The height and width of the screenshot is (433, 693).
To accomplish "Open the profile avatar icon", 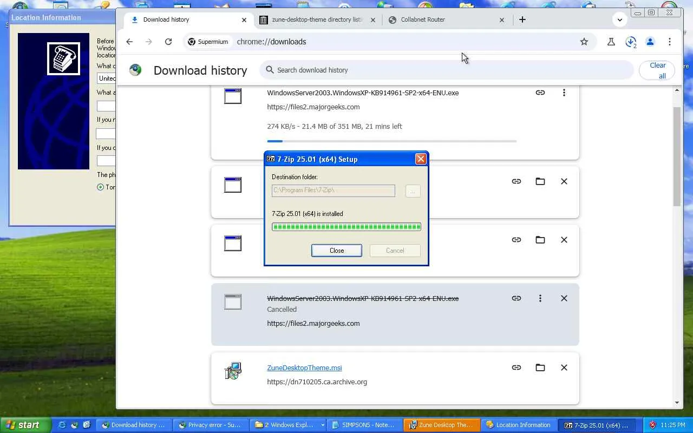I will [x=650, y=42].
